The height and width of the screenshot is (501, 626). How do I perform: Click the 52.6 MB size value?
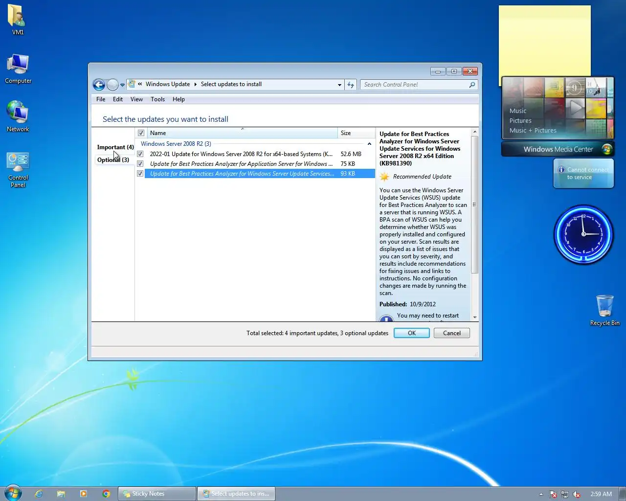tap(351, 154)
